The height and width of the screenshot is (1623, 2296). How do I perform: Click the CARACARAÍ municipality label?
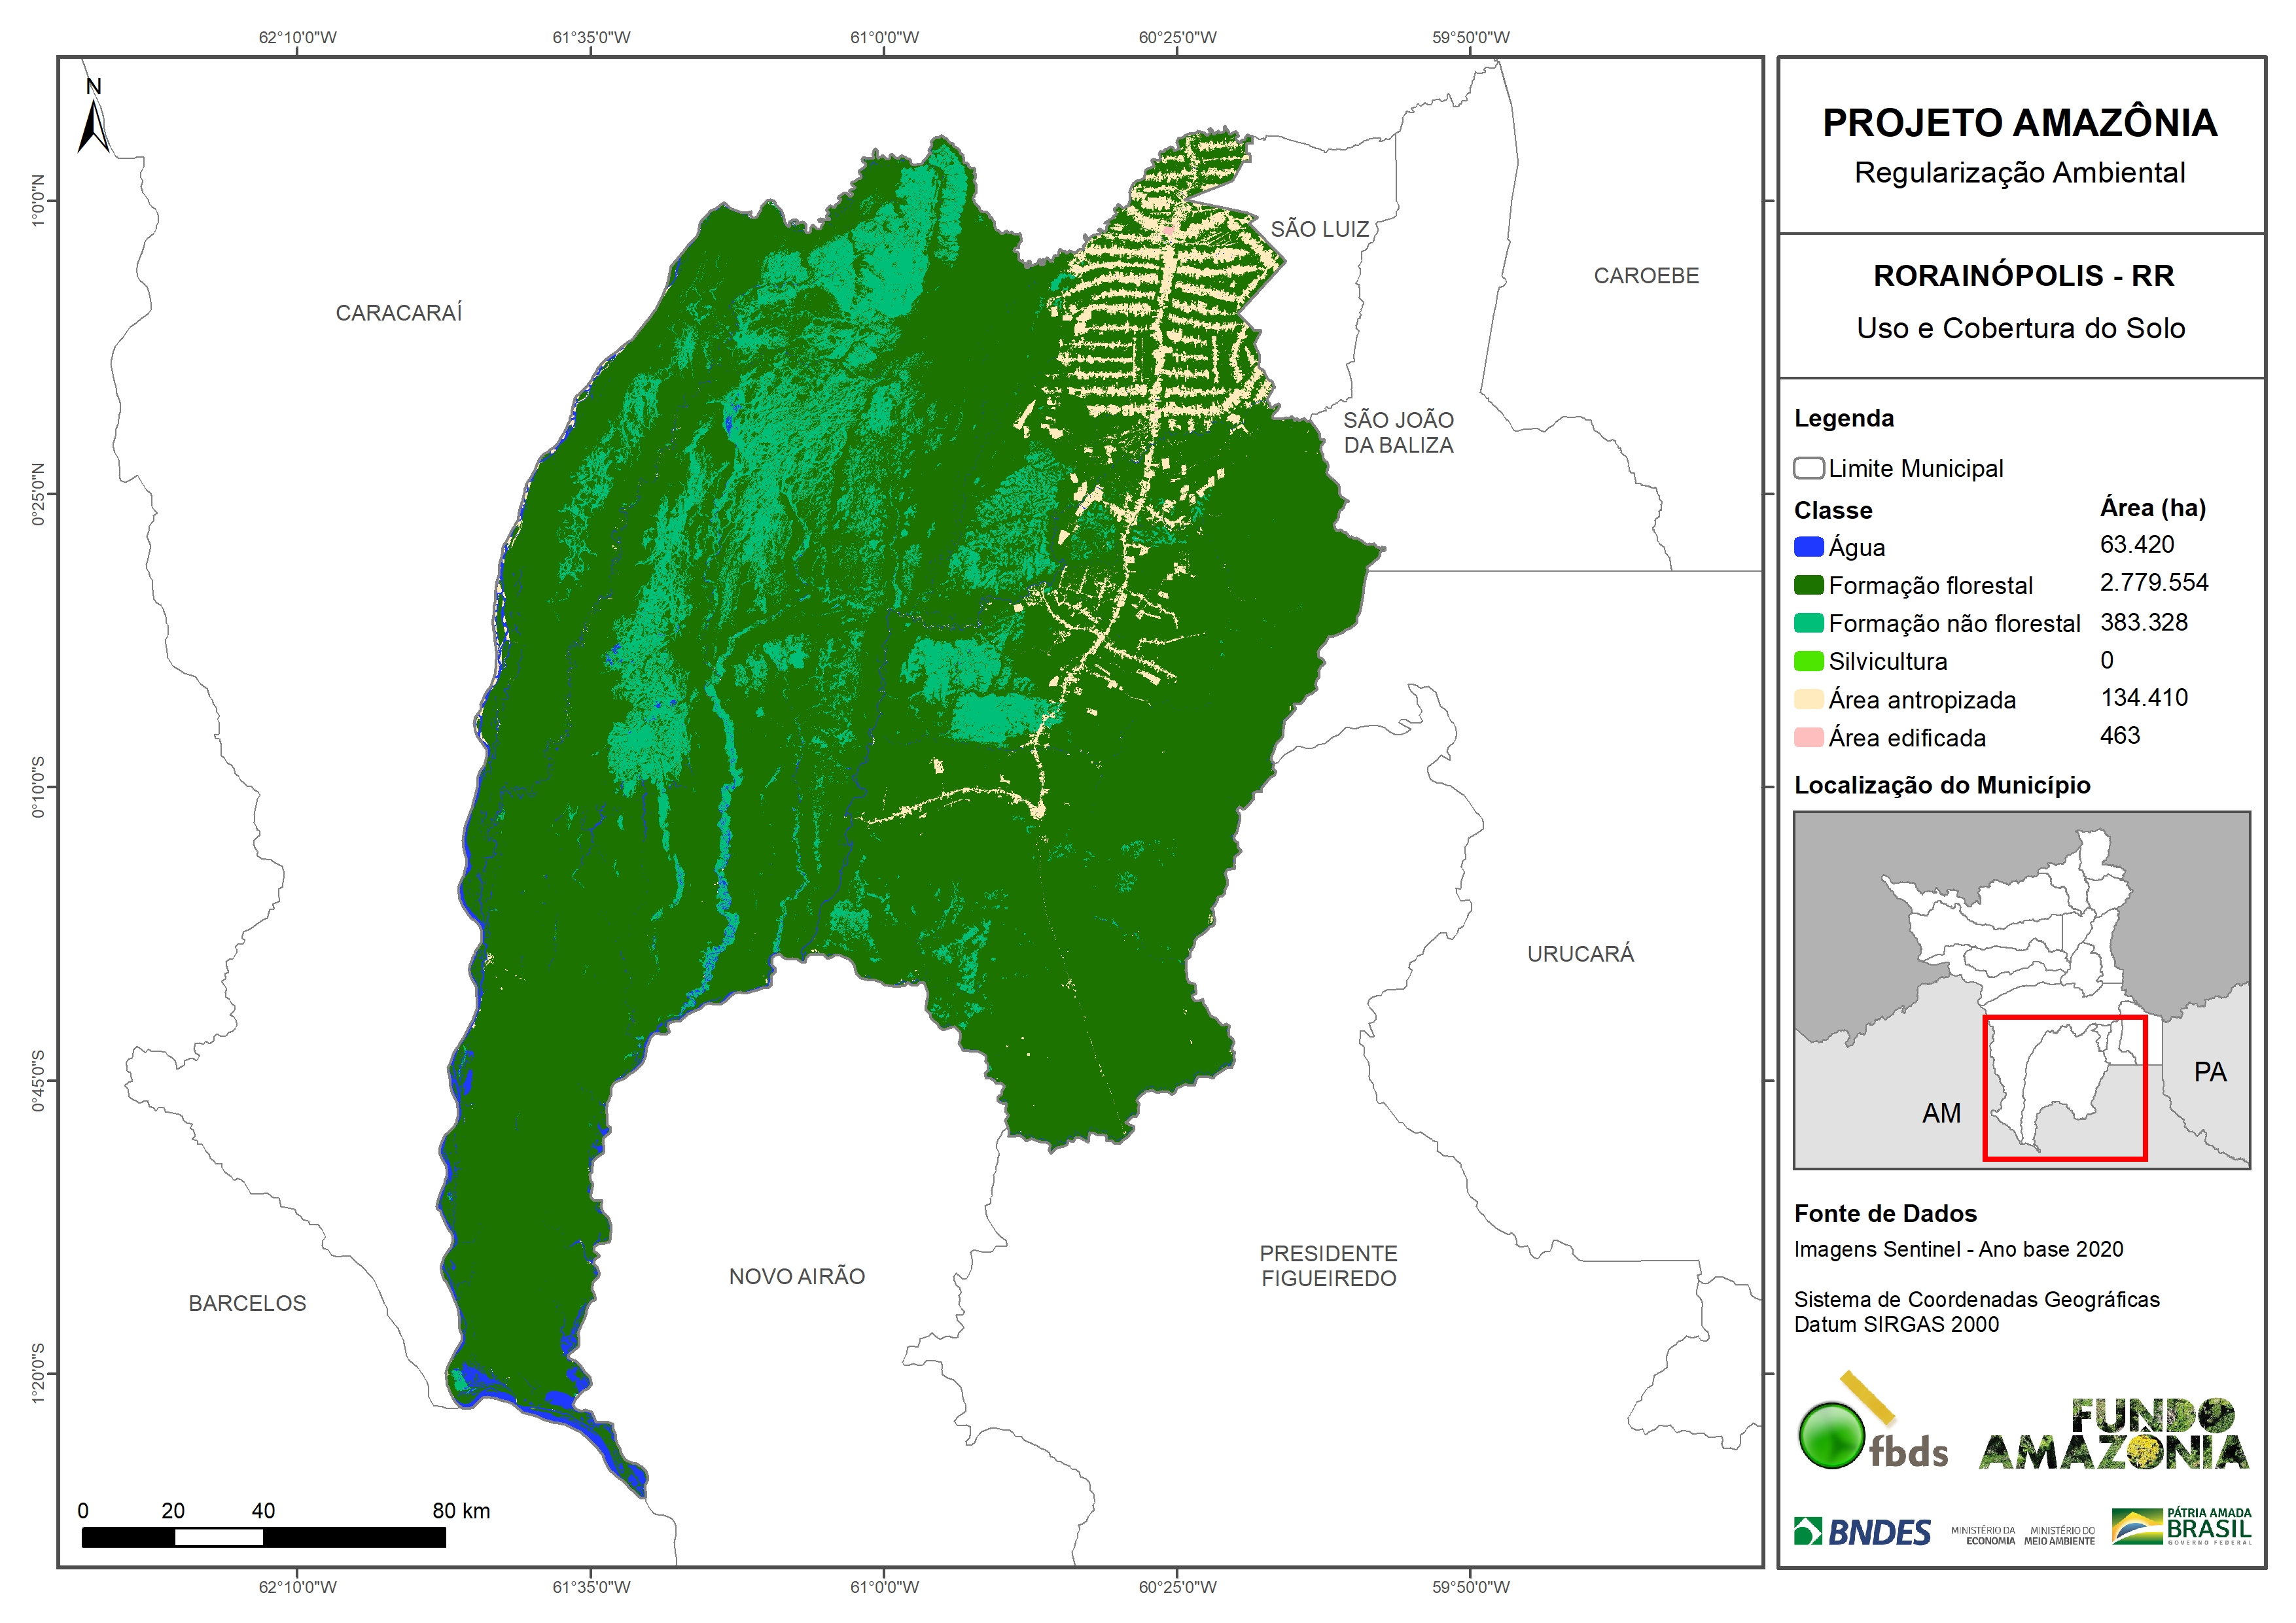coord(398,313)
